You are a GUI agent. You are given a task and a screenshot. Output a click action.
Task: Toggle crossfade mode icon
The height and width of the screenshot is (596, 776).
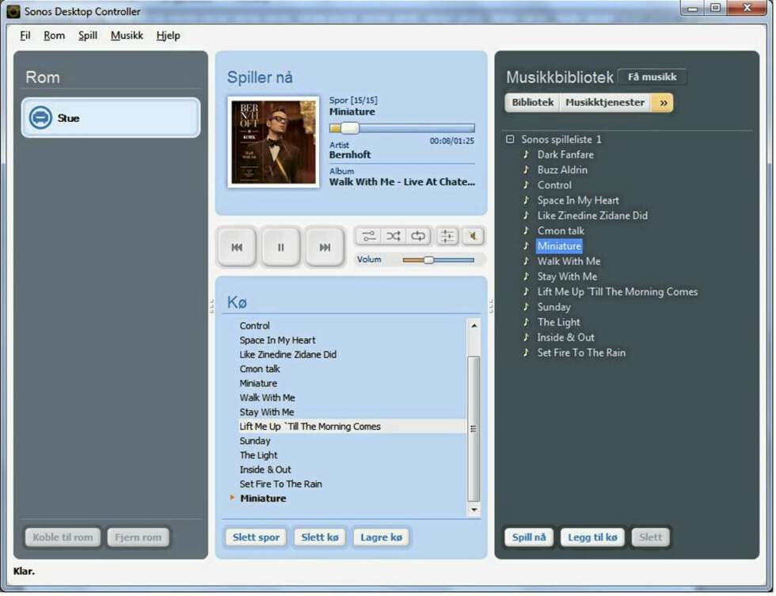(369, 236)
